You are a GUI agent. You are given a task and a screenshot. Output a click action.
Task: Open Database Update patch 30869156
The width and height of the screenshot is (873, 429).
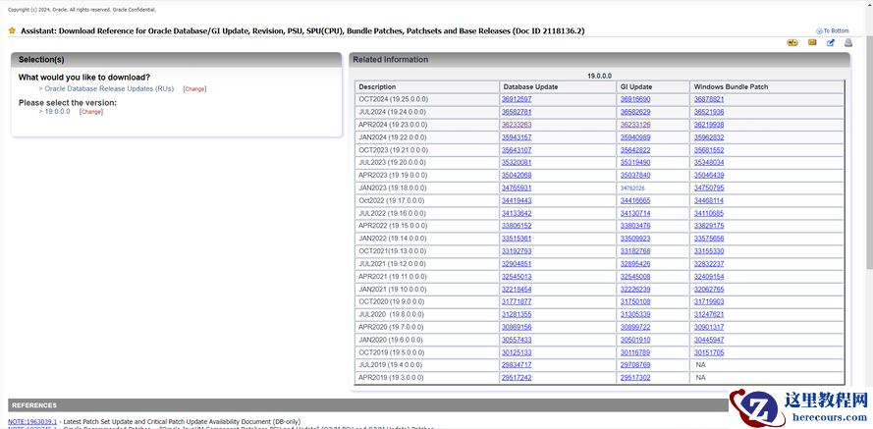(x=517, y=327)
